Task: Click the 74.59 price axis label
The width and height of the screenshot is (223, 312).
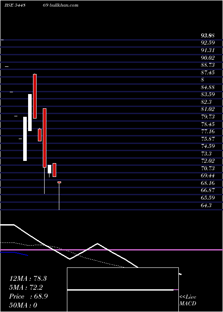Action: point(208,146)
